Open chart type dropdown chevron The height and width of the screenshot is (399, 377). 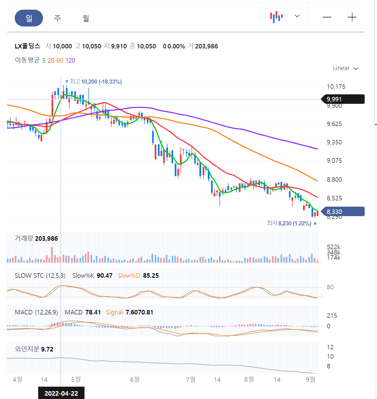(297, 16)
